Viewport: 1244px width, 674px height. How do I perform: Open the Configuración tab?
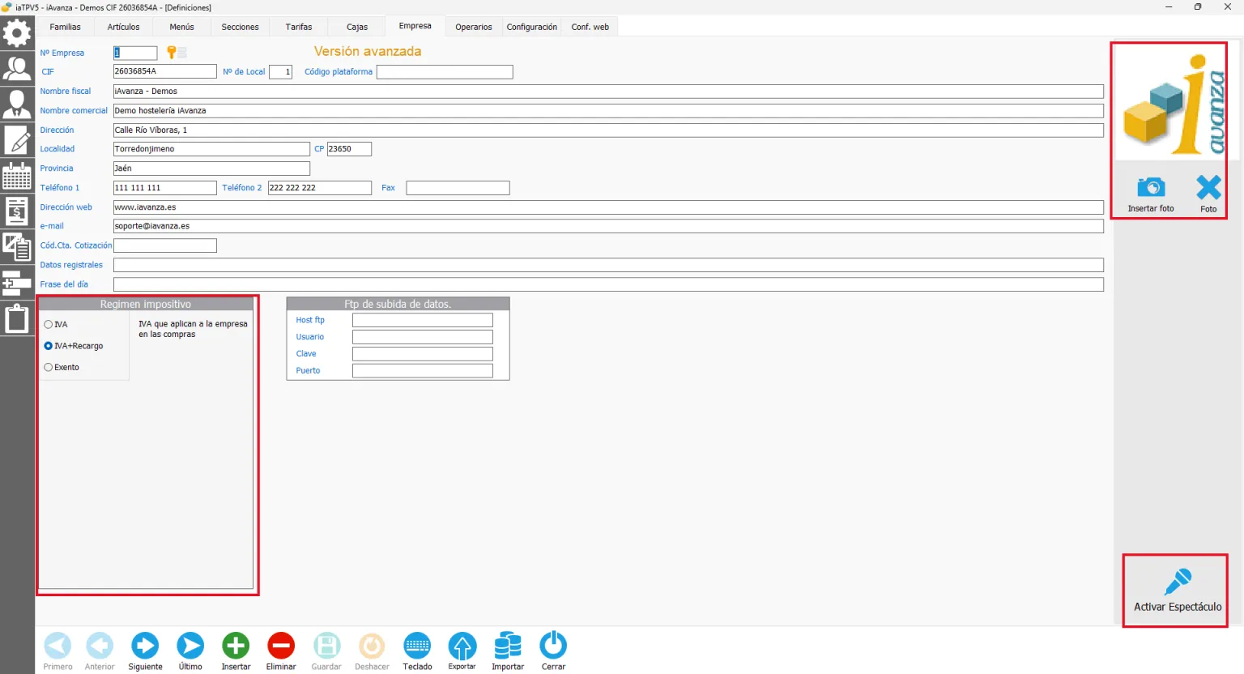531,27
